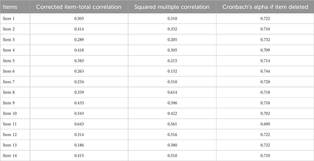The height and width of the screenshot is (161, 314).
Task: Select Item 2's Cronbach's alpha value 0.710
Action: pyautogui.click(x=265, y=29)
